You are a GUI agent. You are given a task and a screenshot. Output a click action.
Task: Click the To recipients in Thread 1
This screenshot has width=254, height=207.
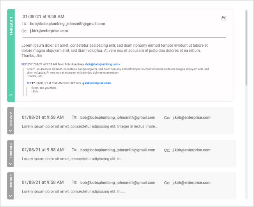pyautogui.click(x=67, y=24)
